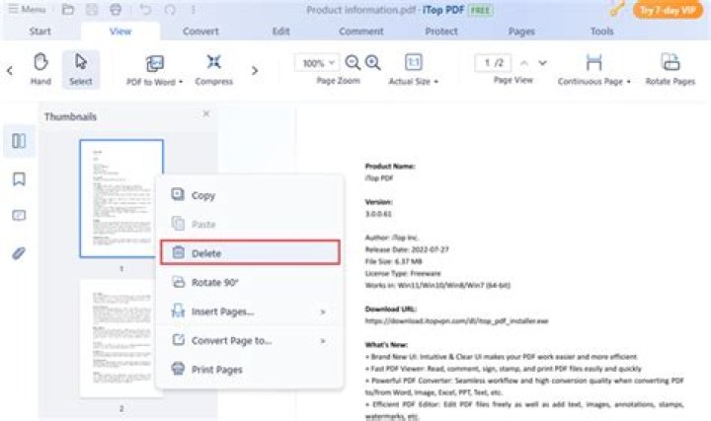Switch to the View tab
Screen dimensions: 711x421
[120, 32]
